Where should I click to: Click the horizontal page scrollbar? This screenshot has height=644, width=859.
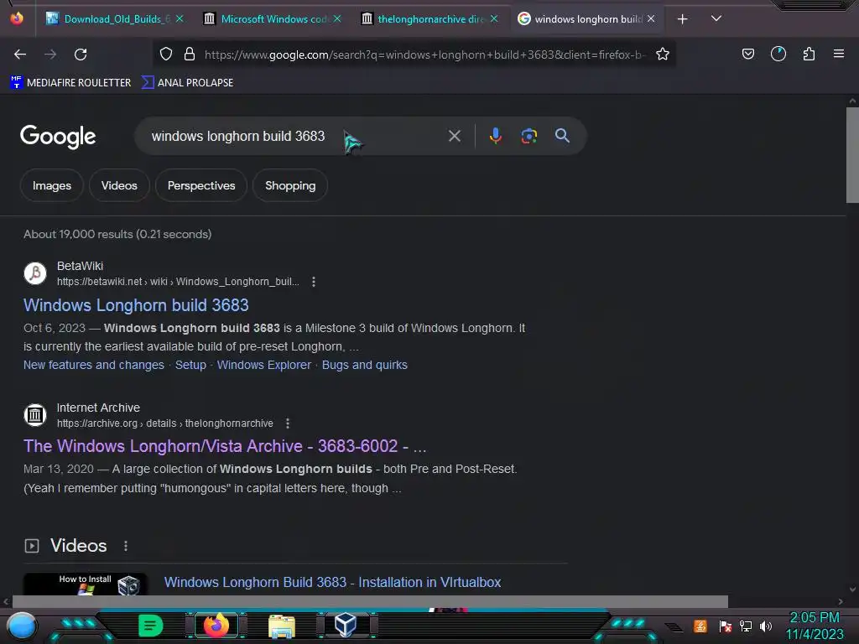pos(370,601)
